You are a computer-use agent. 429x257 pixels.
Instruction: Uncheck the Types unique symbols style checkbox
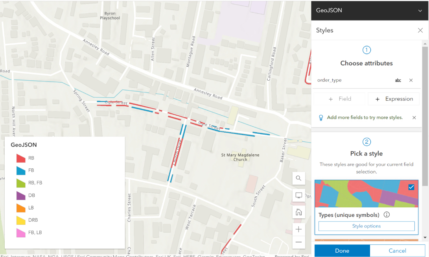[411, 188]
